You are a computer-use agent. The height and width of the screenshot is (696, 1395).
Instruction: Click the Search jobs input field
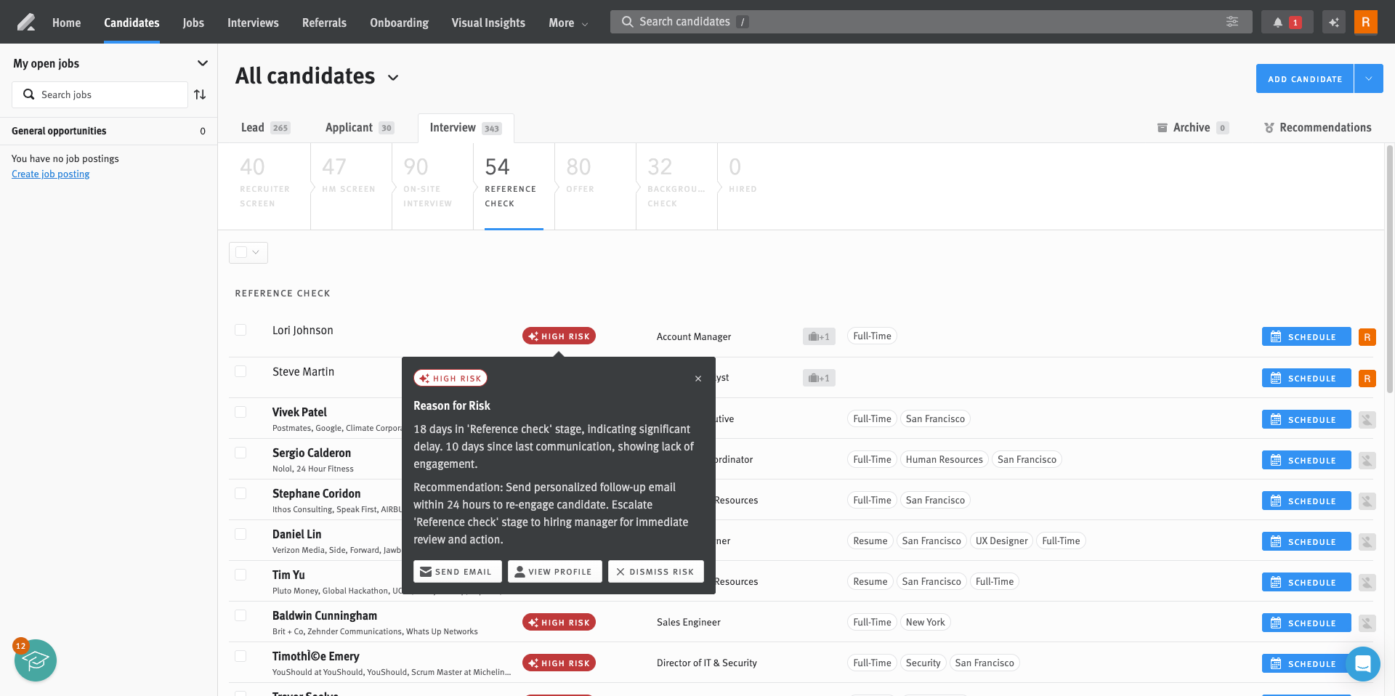click(109, 94)
